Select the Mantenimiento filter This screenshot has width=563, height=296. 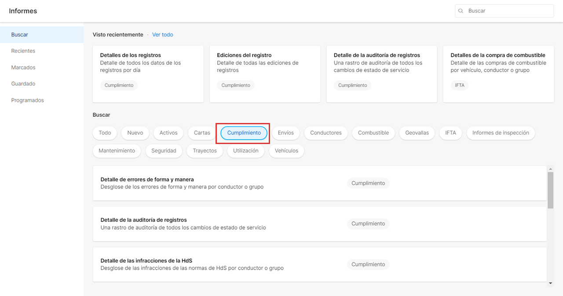coord(117,151)
